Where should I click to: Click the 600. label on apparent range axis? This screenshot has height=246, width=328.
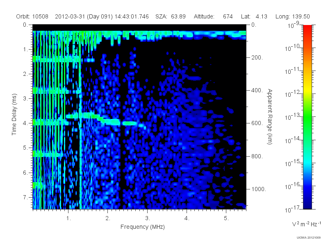pyautogui.click(x=257, y=123)
